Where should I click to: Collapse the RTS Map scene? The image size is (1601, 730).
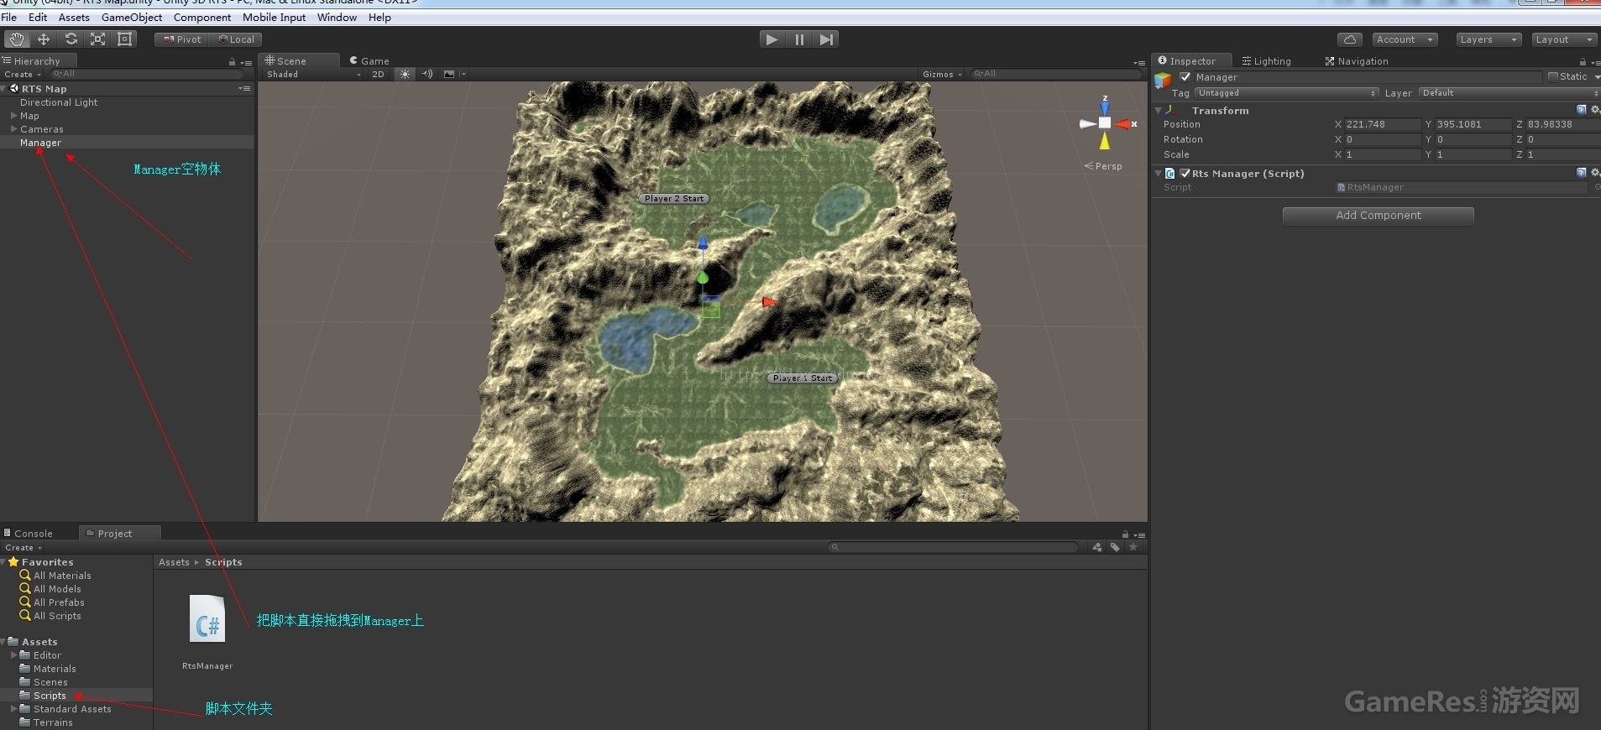click(5, 88)
